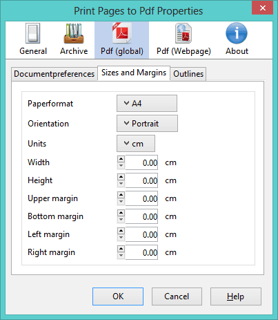Decrease Right margin with the down arrow
Viewport: 278px width, 320px height.
121,256
